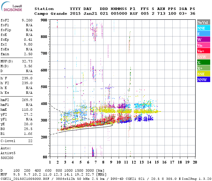Click the foF1 parameter label
Viewport: 212px width, 181px height.
point(5,25)
